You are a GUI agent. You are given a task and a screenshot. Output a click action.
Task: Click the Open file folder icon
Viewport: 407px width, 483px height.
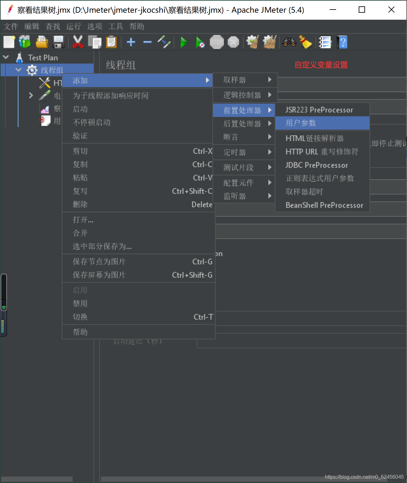click(42, 42)
